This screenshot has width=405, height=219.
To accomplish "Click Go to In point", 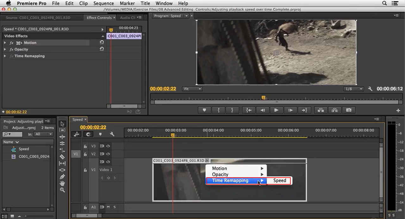I will point(249,110).
